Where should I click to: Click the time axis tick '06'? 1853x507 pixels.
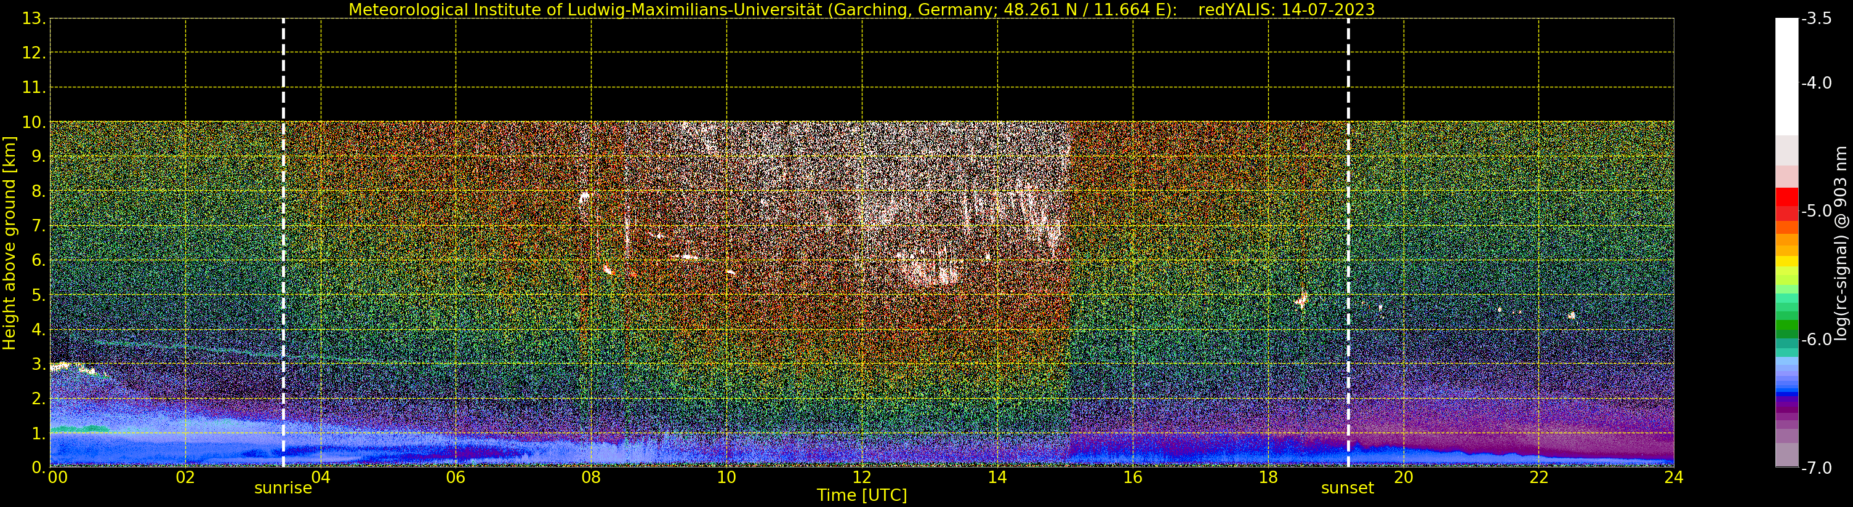point(456,477)
